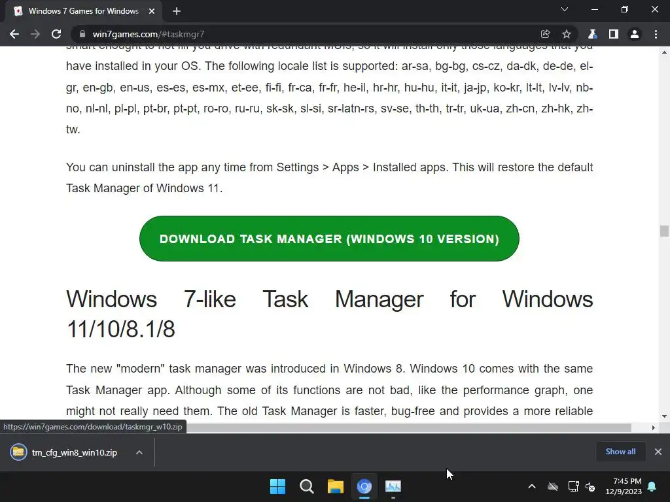Open the Chrome Labs flask icon

592,34
